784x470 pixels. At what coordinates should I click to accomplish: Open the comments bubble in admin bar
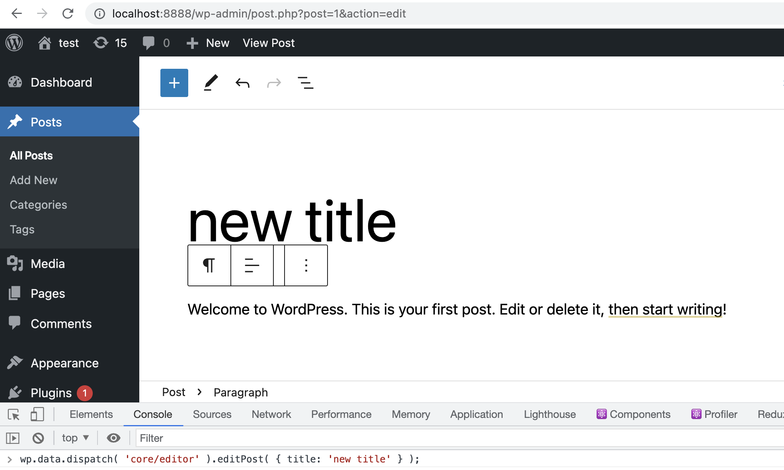tap(156, 43)
